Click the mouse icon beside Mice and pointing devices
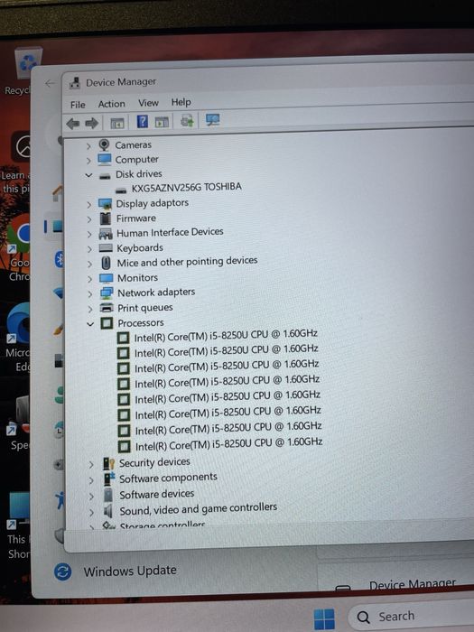This screenshot has height=632, width=474. click(106, 264)
